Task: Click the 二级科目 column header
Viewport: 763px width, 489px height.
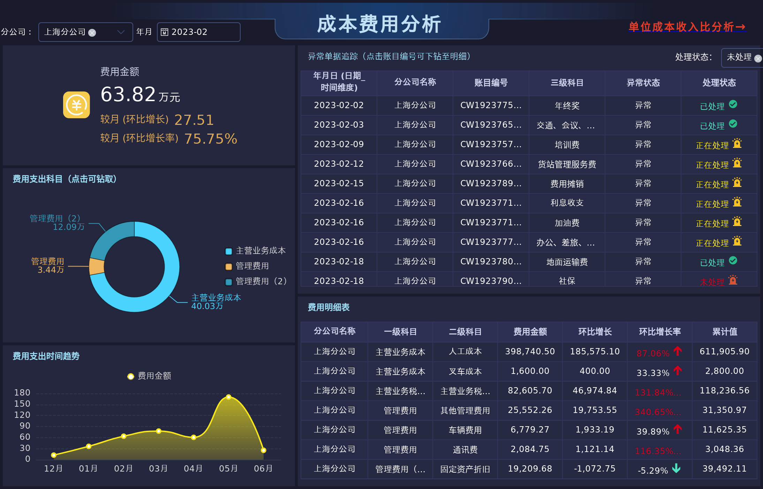Action: click(x=465, y=332)
